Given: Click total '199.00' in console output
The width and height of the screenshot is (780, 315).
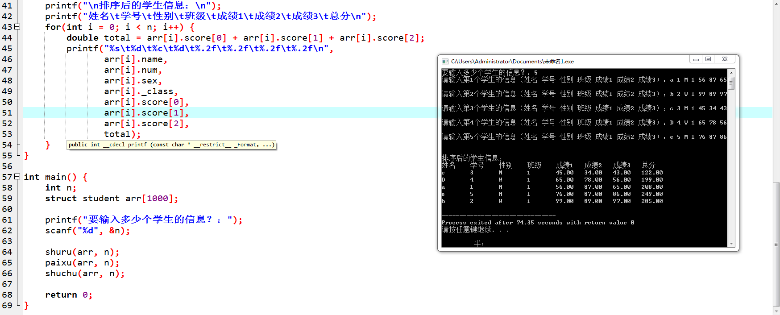Looking at the screenshot, I should 652,179.
